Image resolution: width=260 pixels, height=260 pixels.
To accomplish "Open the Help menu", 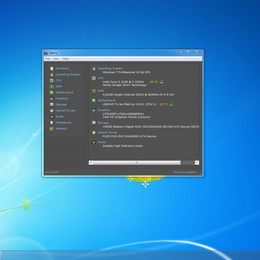I will [x=66, y=59].
